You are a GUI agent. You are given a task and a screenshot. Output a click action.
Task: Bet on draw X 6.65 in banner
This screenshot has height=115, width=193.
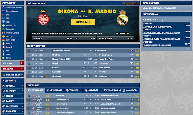[85, 39]
